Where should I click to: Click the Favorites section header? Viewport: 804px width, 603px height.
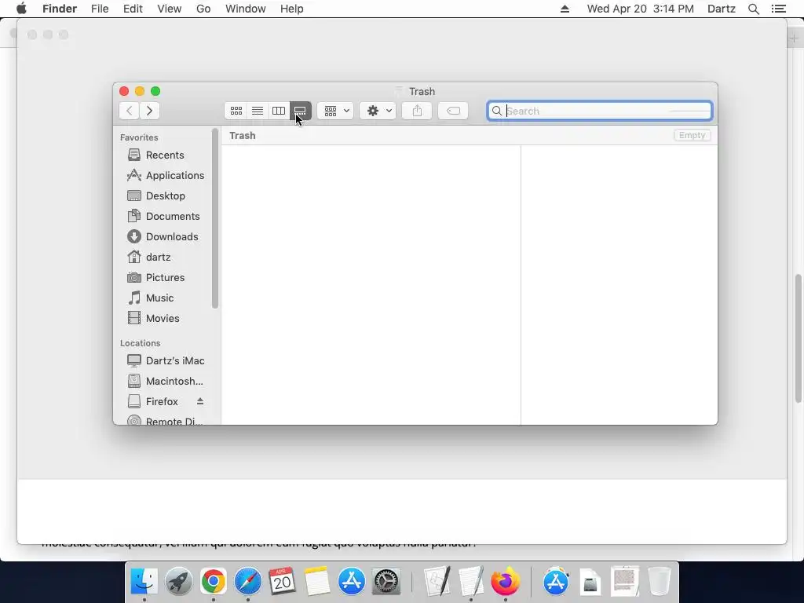click(139, 137)
